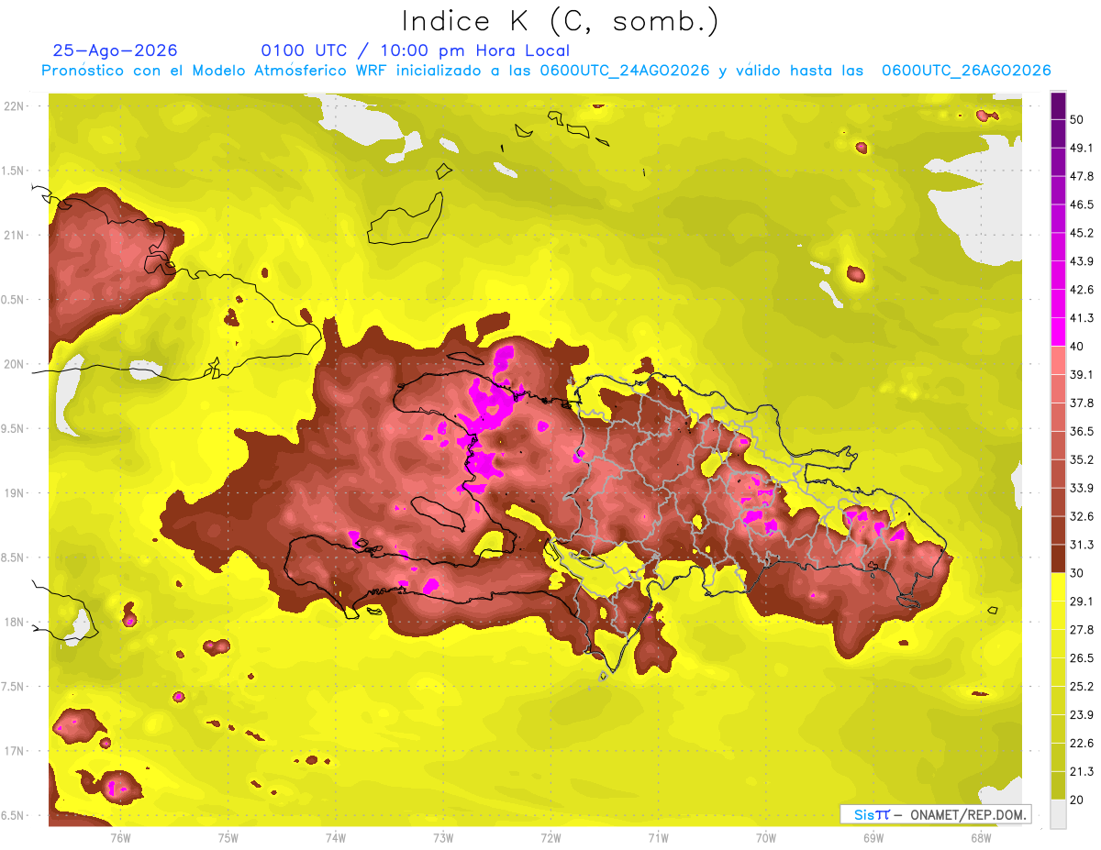Click the color scale label "27.8"
This screenshot has width=1101, height=850.
(x=1082, y=630)
